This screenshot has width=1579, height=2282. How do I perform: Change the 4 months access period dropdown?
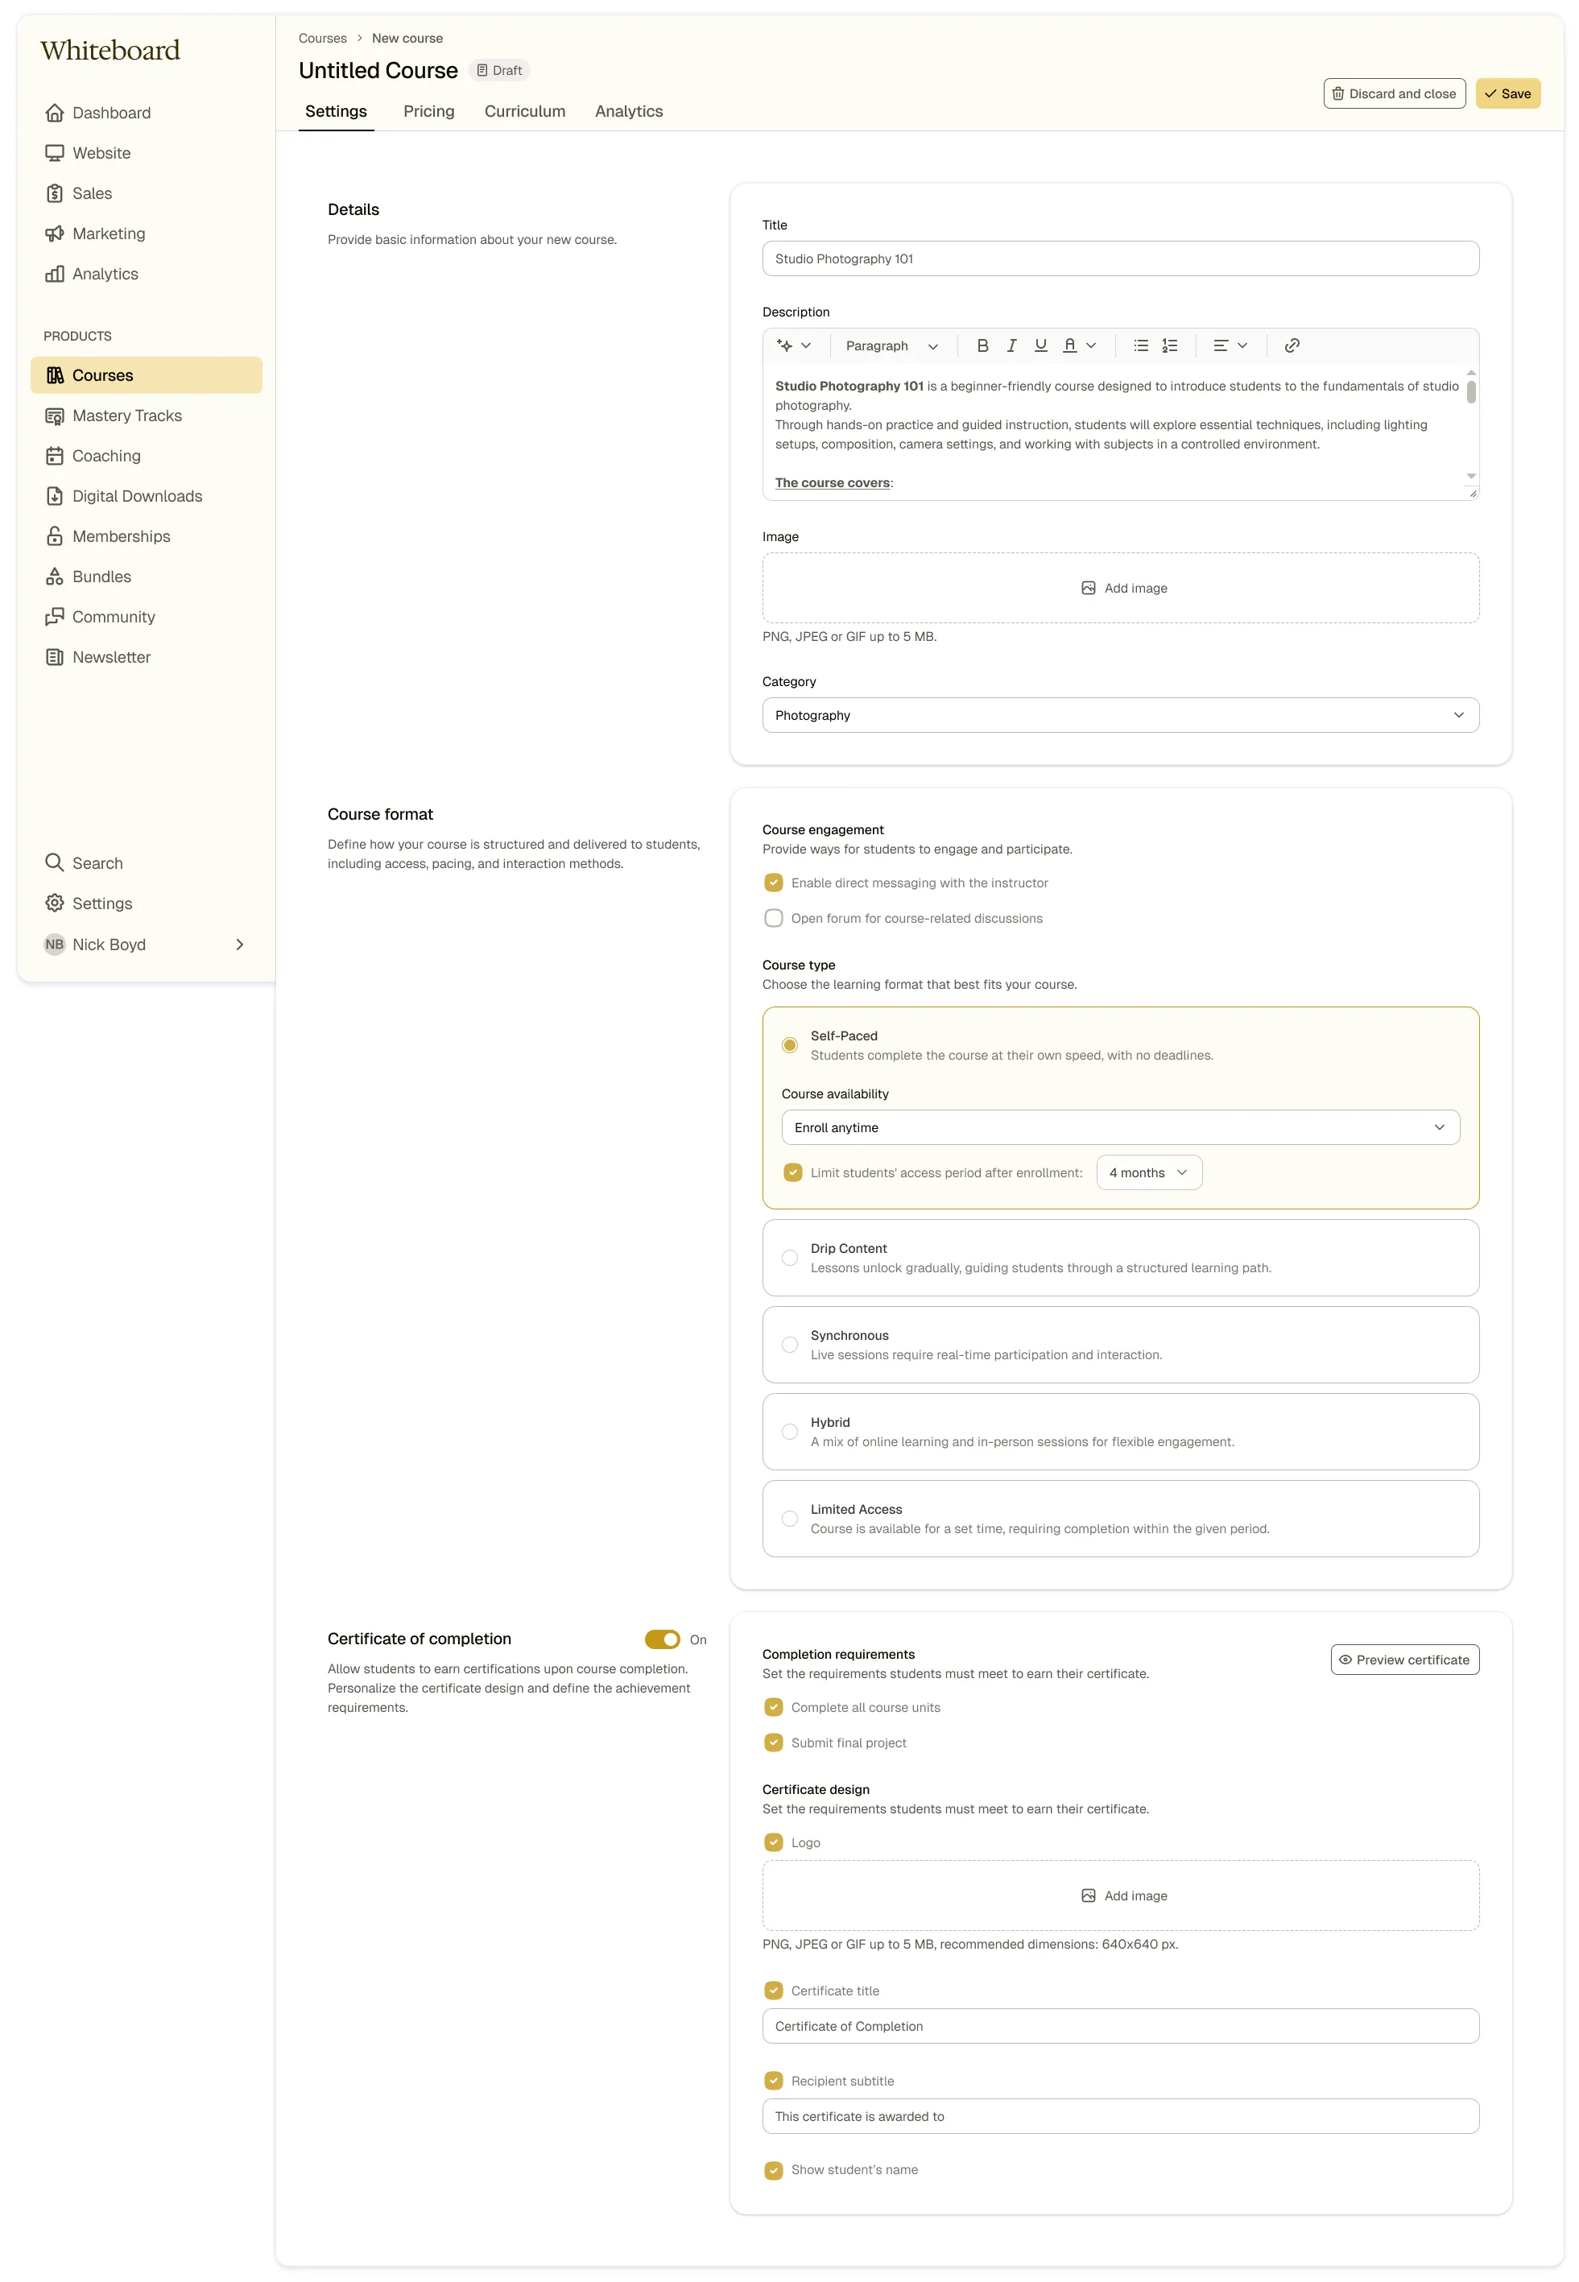point(1149,1172)
